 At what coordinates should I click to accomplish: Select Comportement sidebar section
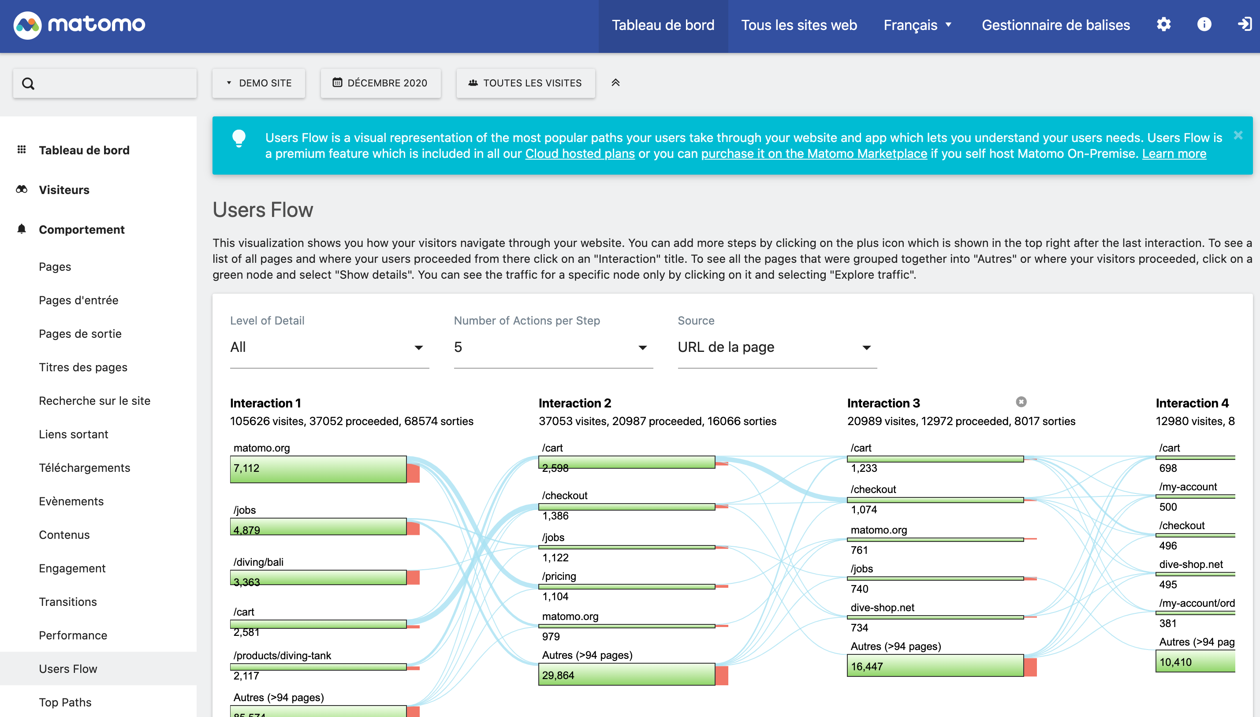tap(82, 229)
